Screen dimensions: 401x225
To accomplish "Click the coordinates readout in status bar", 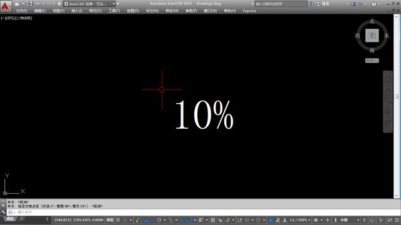I will pyautogui.click(x=78, y=219).
